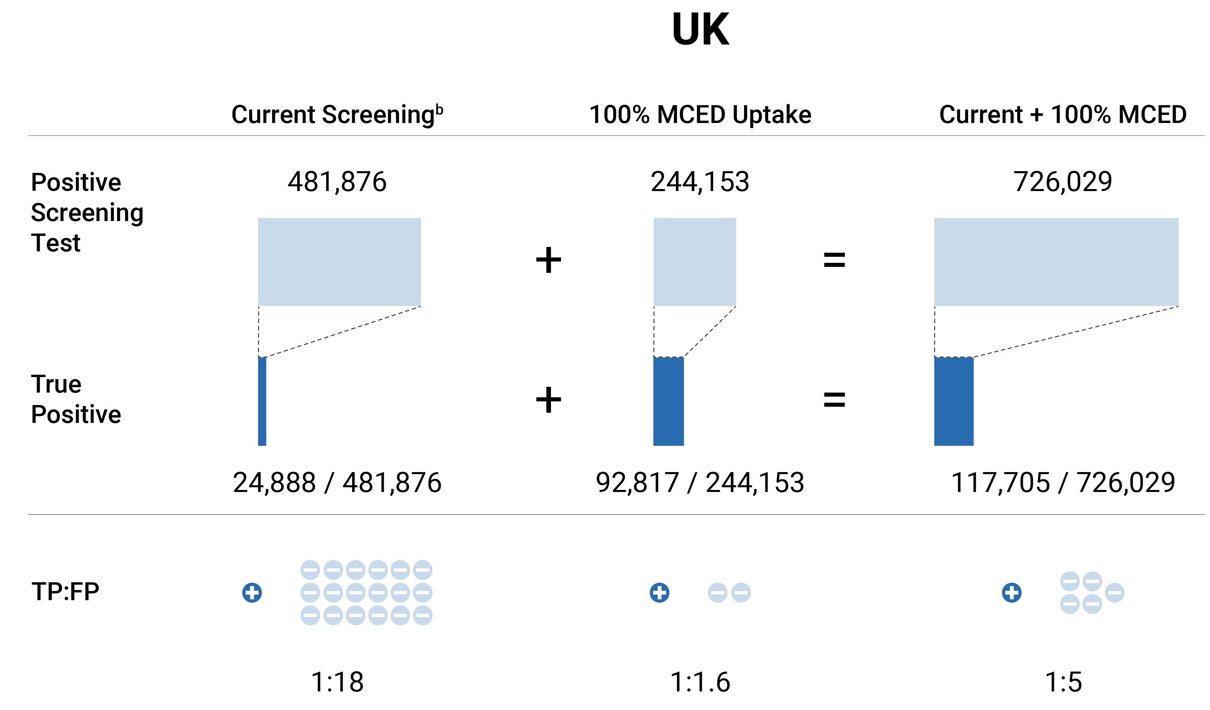This screenshot has width=1210, height=710.
Task: Click the UK title
Action: [x=701, y=30]
